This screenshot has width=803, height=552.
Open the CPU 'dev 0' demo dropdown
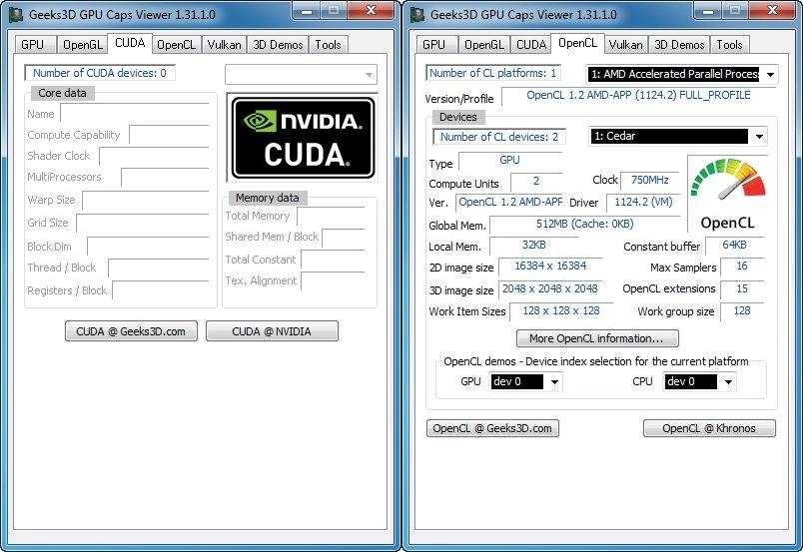699,381
